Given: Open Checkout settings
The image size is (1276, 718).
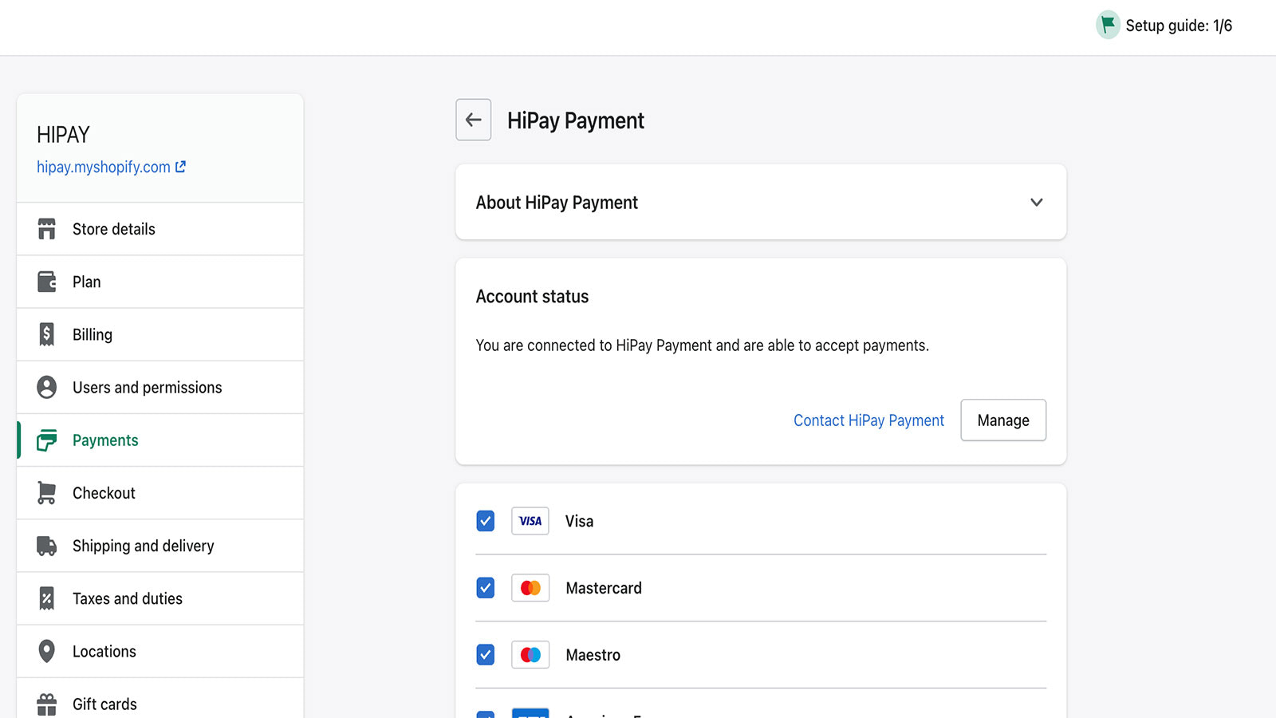Looking at the screenshot, I should (160, 493).
